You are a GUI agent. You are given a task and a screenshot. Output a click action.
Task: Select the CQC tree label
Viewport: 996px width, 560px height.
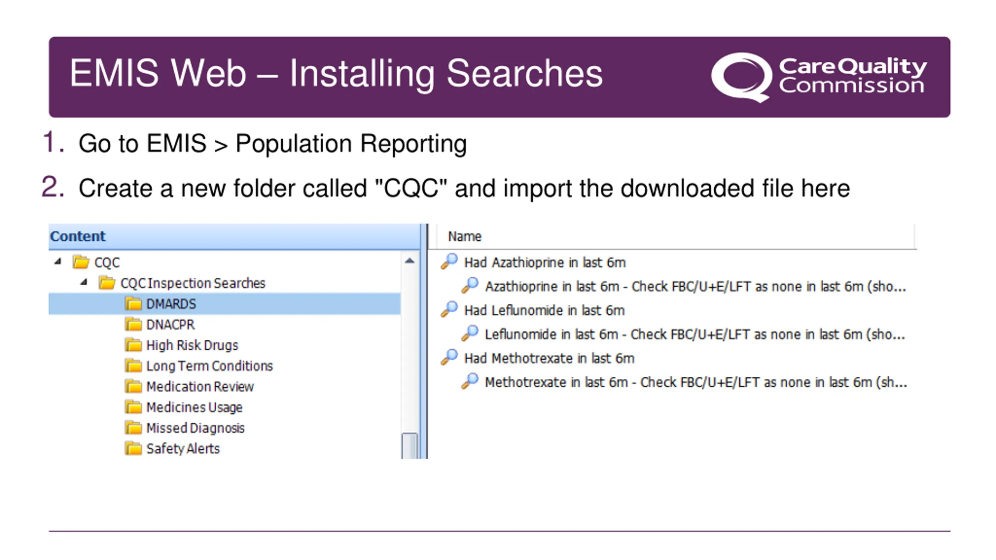(107, 262)
